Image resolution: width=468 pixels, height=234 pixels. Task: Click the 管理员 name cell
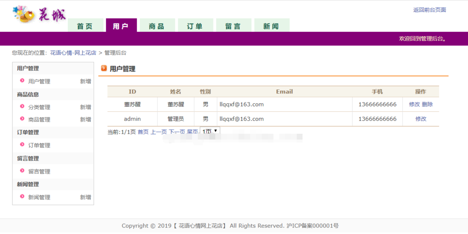(x=176, y=119)
